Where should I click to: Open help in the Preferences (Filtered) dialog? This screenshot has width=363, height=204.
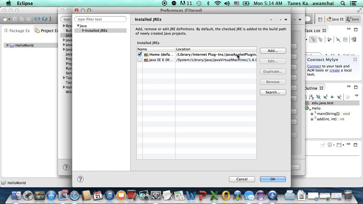click(x=80, y=179)
